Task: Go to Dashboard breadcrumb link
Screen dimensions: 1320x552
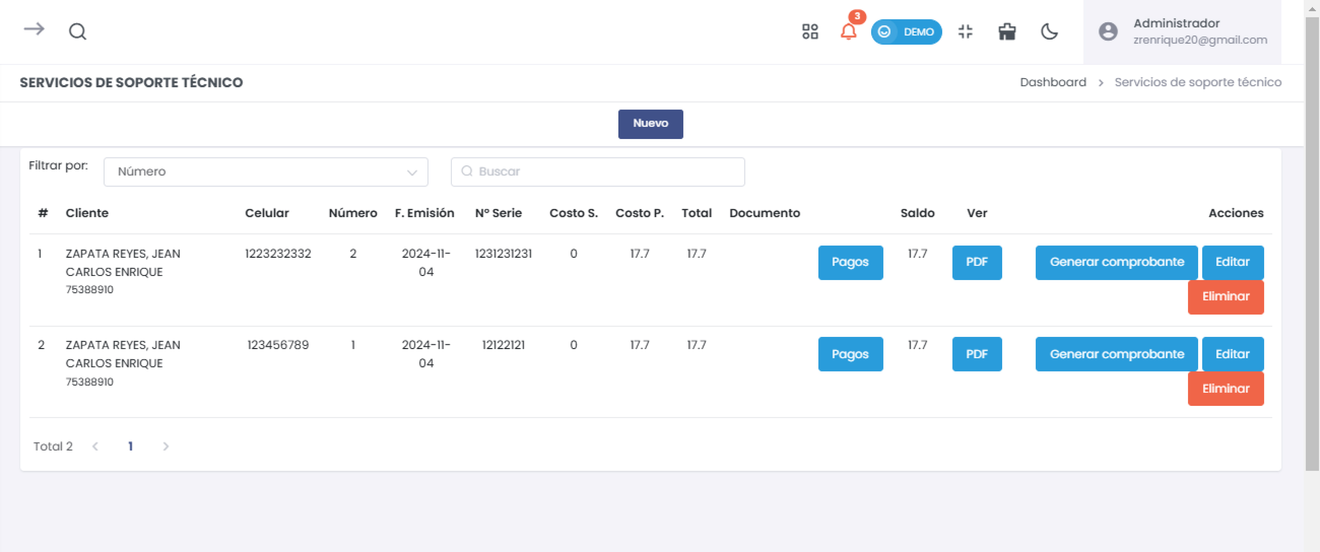Action: pyautogui.click(x=1053, y=83)
